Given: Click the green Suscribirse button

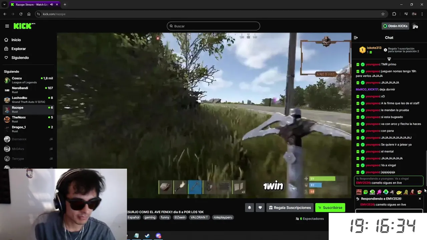Looking at the screenshot, I should click(x=330, y=208).
